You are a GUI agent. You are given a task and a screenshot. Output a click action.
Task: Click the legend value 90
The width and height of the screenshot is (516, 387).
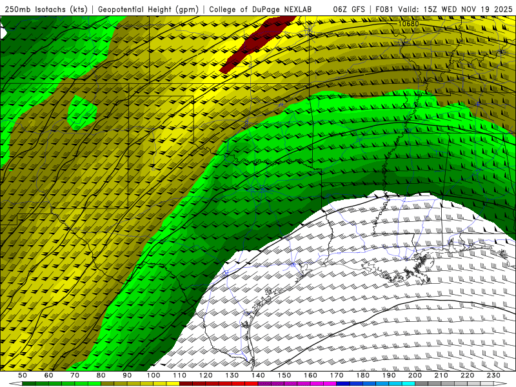coord(127,375)
